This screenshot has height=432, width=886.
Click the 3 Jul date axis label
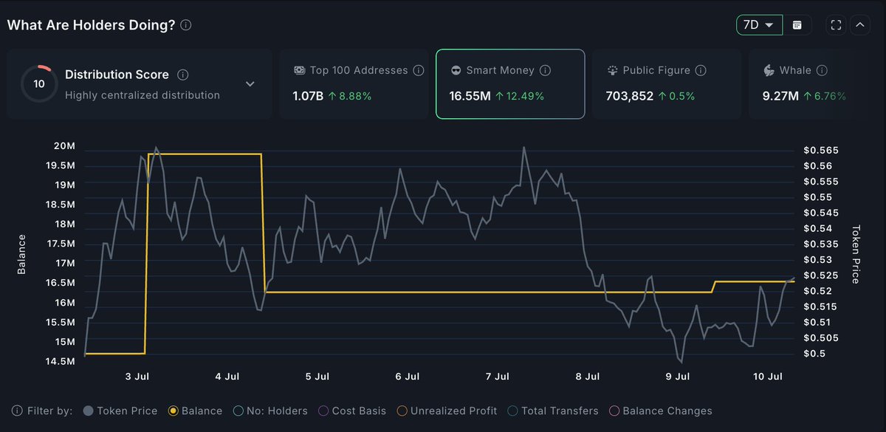[138, 377]
